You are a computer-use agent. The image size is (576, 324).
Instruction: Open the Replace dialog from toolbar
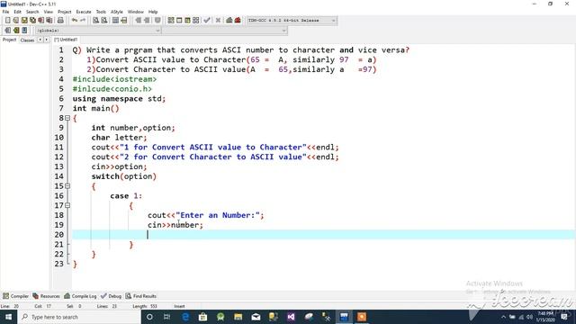coord(104,21)
